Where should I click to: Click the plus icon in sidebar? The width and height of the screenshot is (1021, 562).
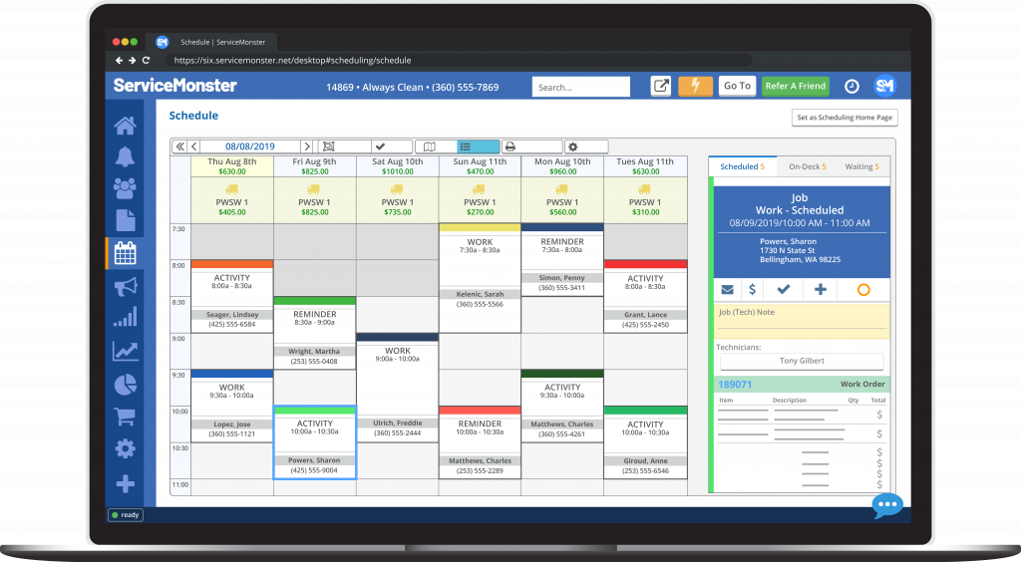(x=125, y=484)
